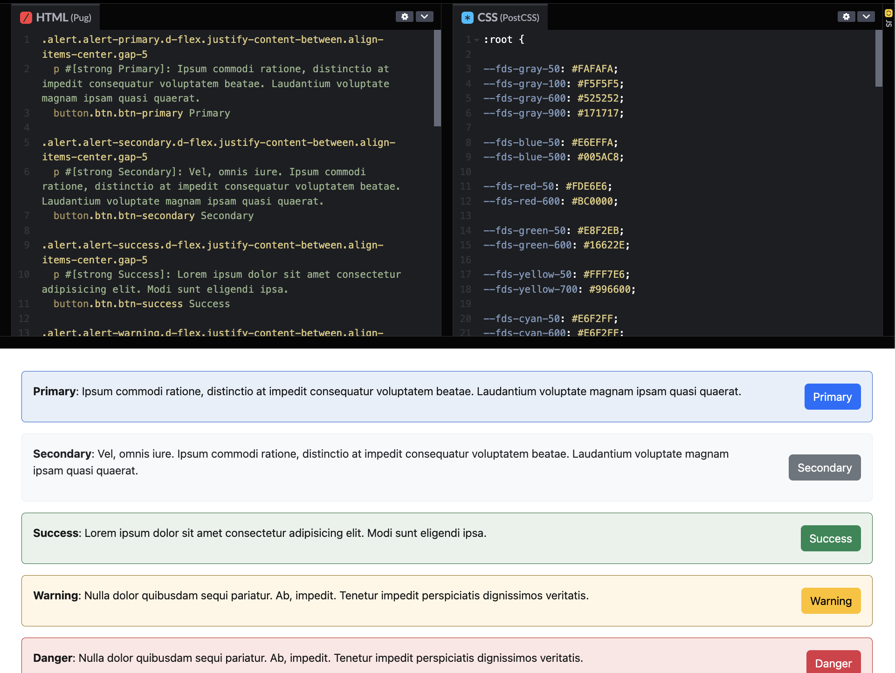
Task: Open CSS editor settings gear
Action: pyautogui.click(x=846, y=17)
